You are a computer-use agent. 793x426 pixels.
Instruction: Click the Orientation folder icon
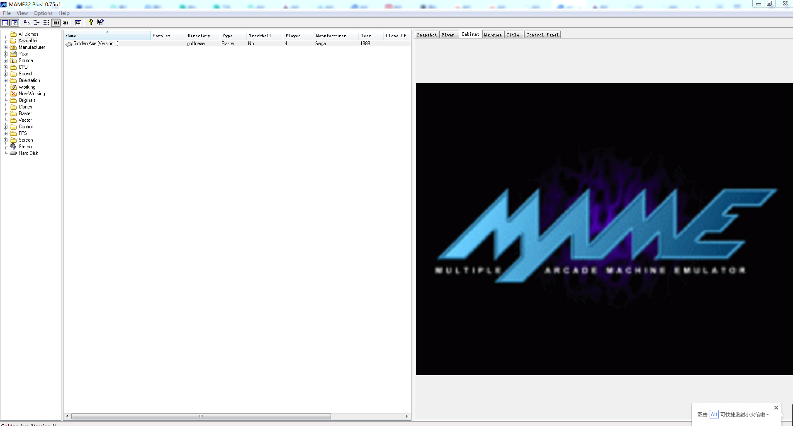(x=13, y=80)
